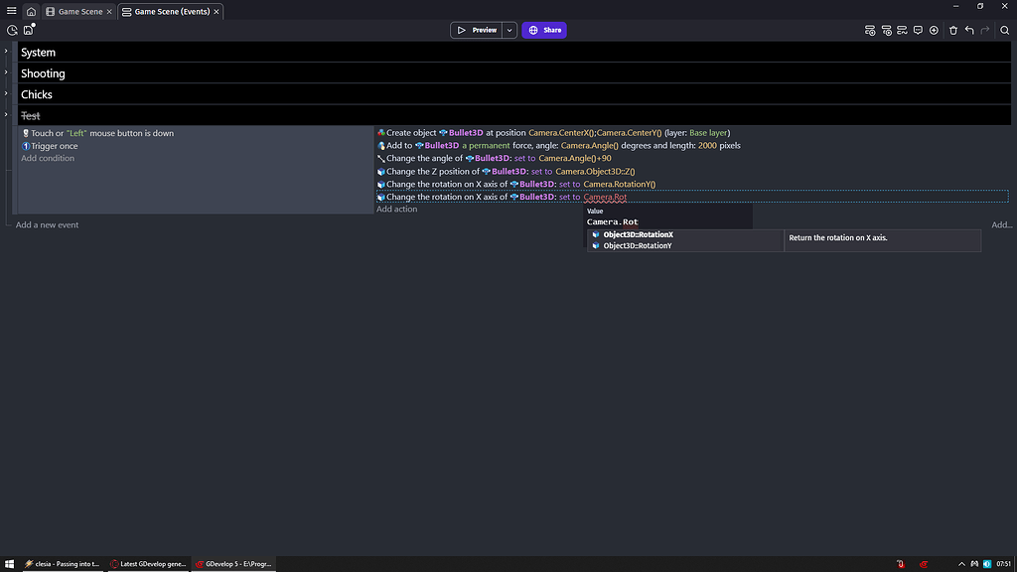The image size is (1017, 572).
Task: Expand the Shooting event group
Action: point(4,73)
